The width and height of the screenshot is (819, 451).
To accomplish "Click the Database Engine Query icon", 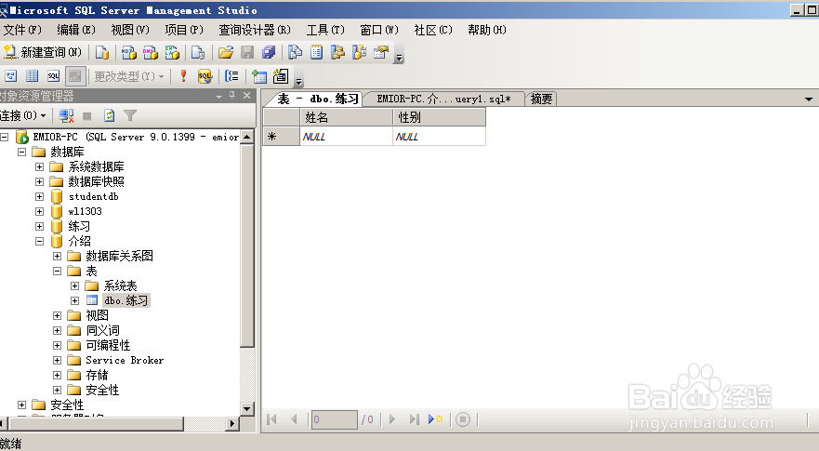I will pyautogui.click(x=102, y=52).
